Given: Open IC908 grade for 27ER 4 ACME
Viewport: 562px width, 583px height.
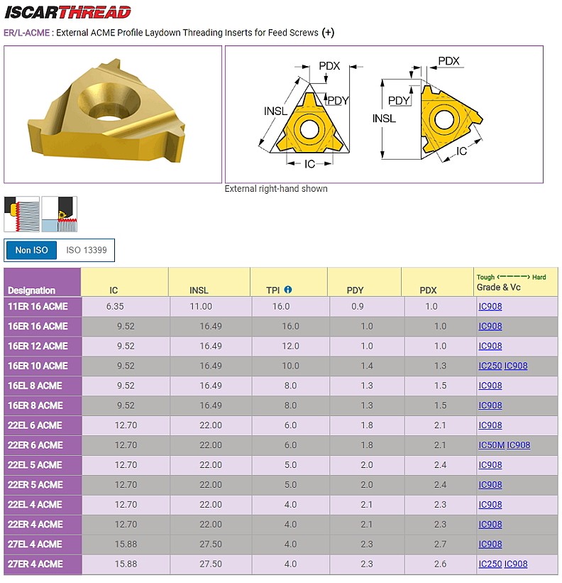Looking at the screenshot, I should point(516,564).
